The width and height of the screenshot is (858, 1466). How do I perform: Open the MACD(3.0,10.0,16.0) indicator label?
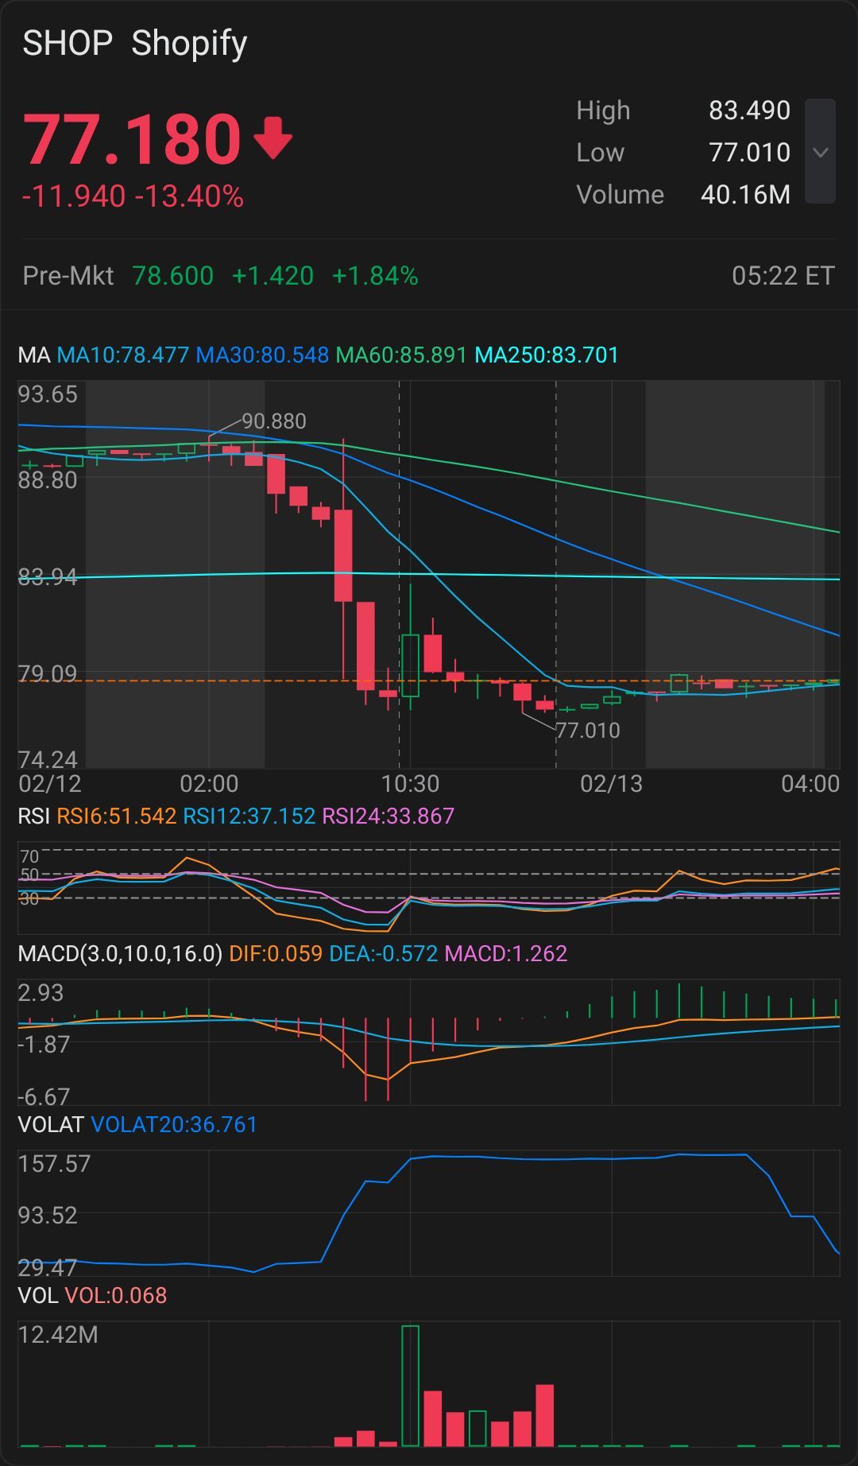click(x=120, y=954)
